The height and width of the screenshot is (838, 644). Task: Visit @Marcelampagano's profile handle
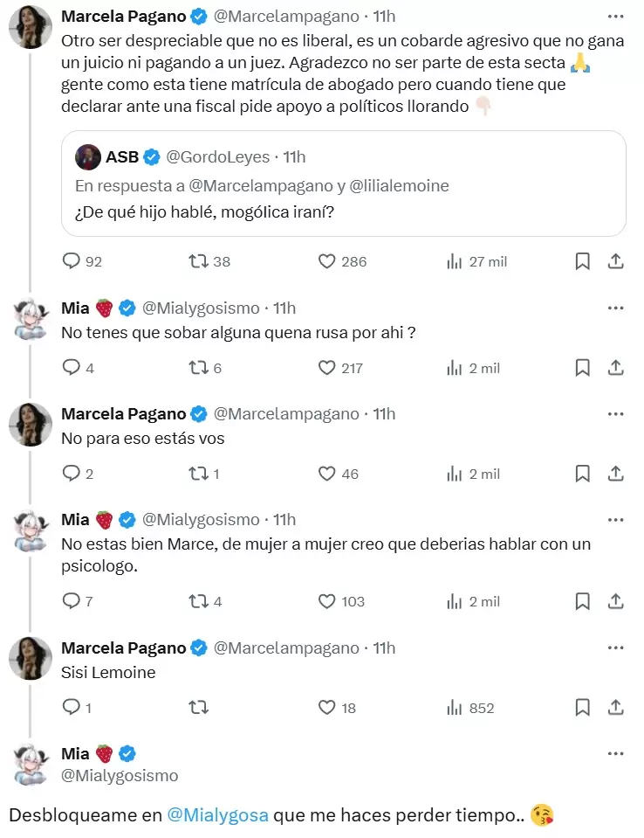[280, 16]
